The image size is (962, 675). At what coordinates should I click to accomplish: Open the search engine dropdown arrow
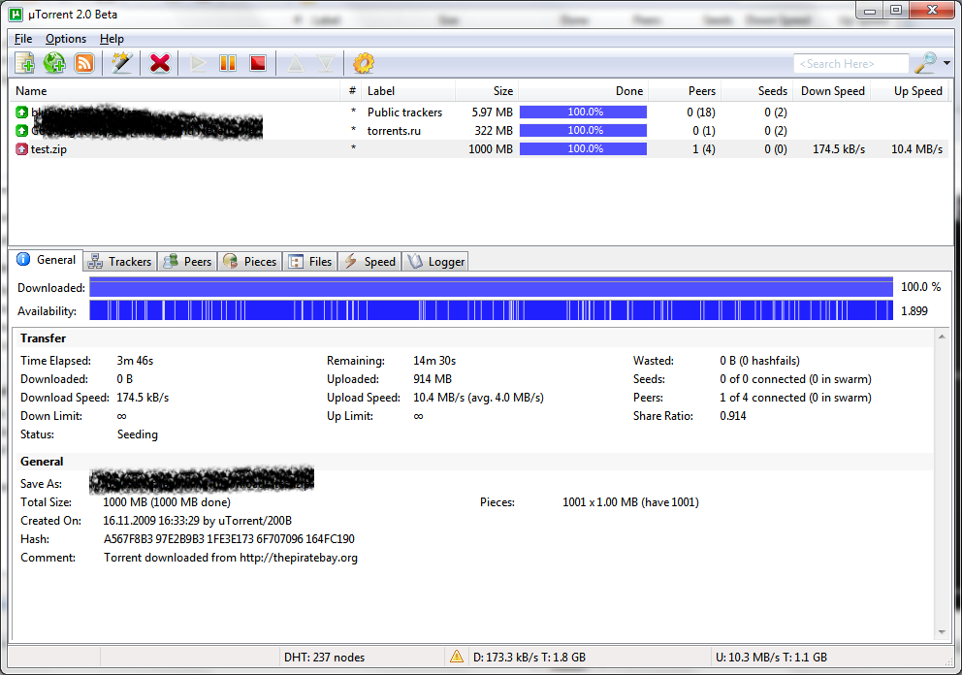[946, 63]
